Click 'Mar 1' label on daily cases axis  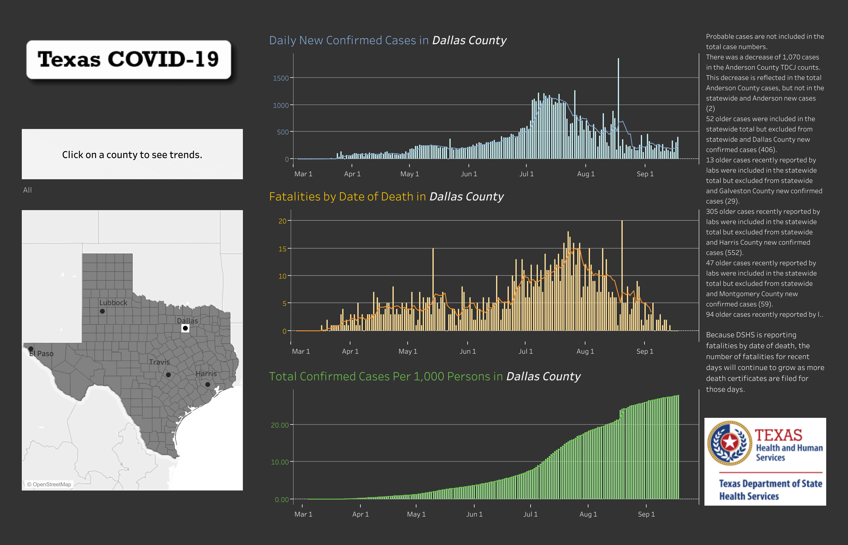point(303,174)
